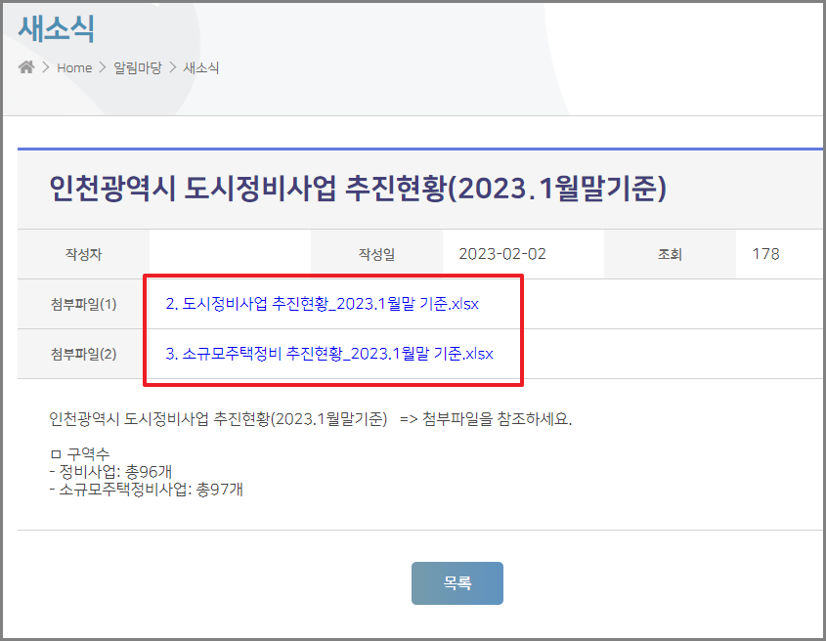Navigate to 알림마당 via breadcrumb

(136, 68)
